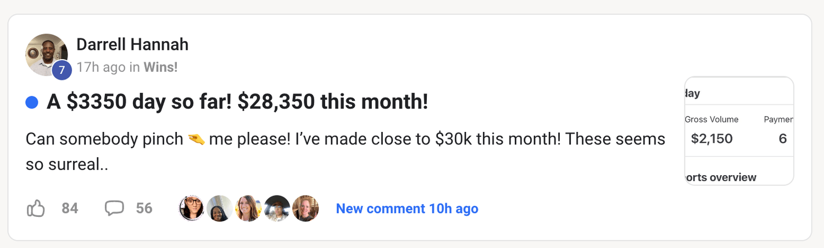Click the second commenter avatar

click(220, 209)
